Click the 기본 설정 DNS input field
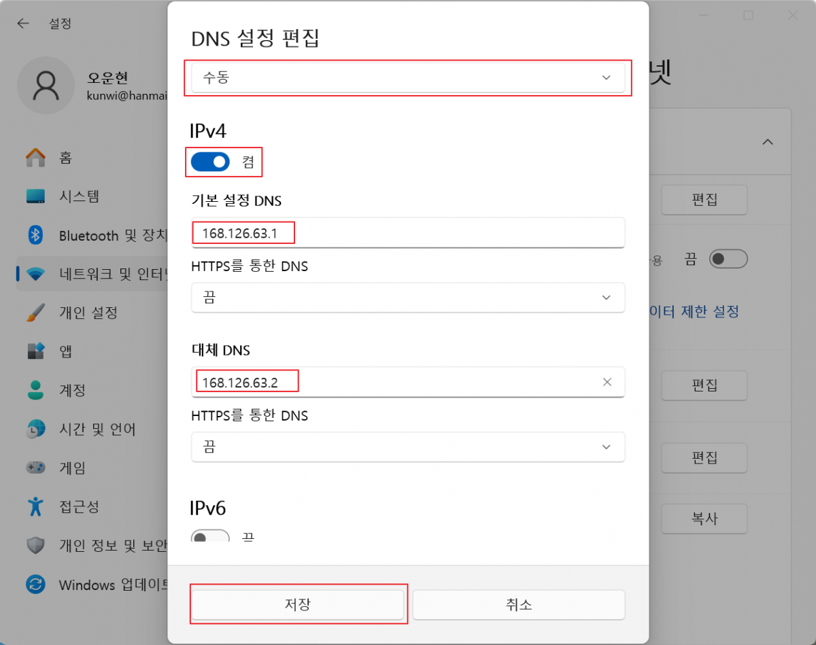Screen dimensions: 816x645 coord(408,232)
